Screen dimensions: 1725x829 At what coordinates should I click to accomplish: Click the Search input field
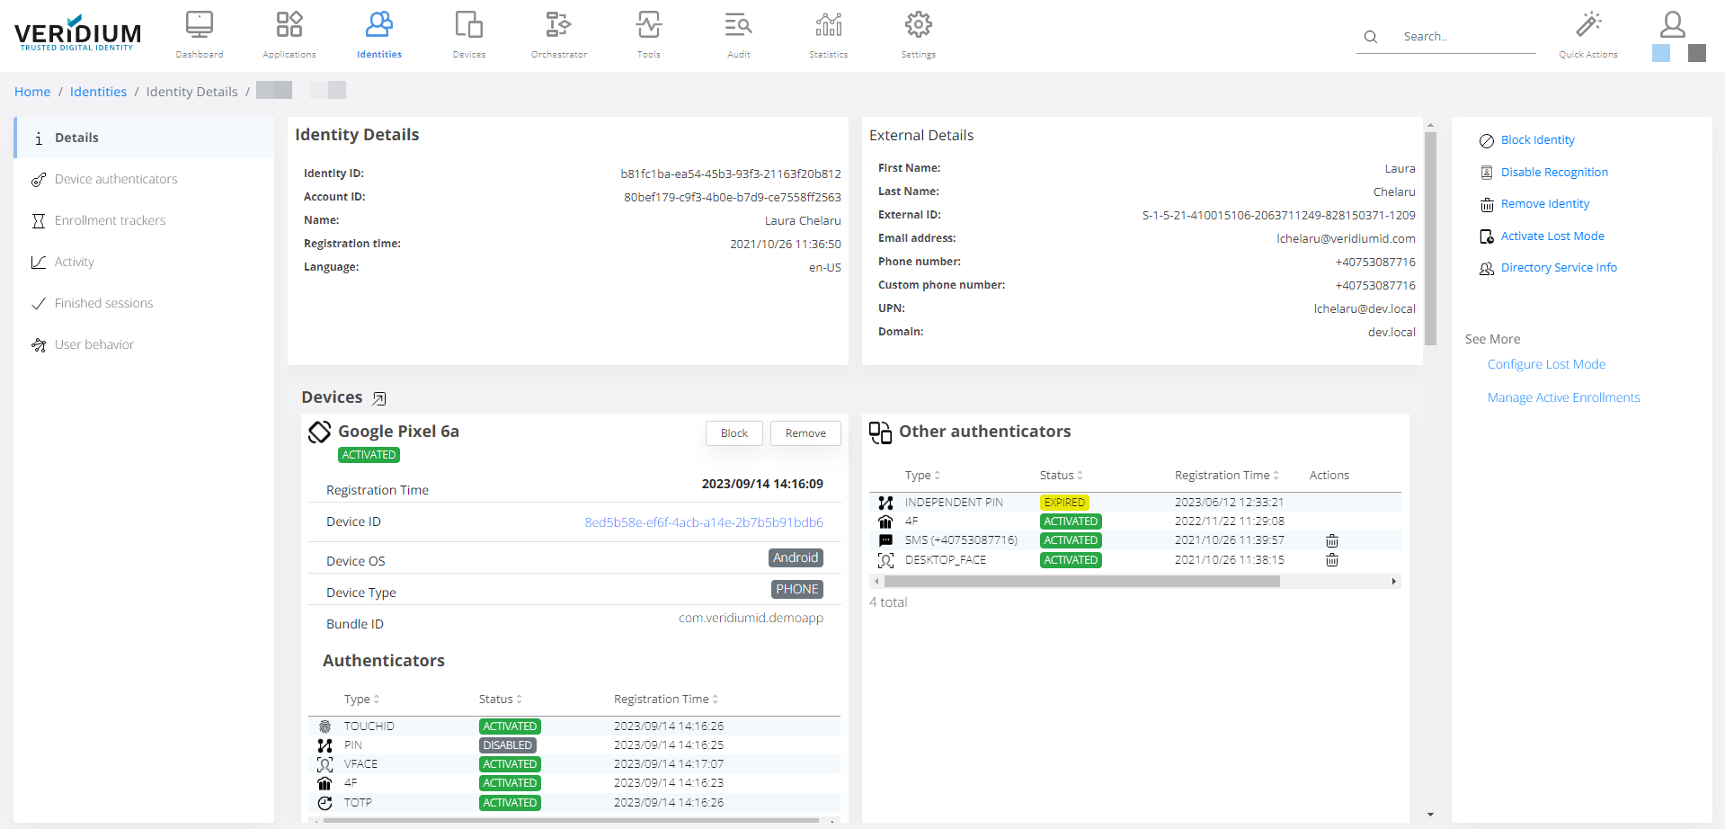[x=1465, y=37]
